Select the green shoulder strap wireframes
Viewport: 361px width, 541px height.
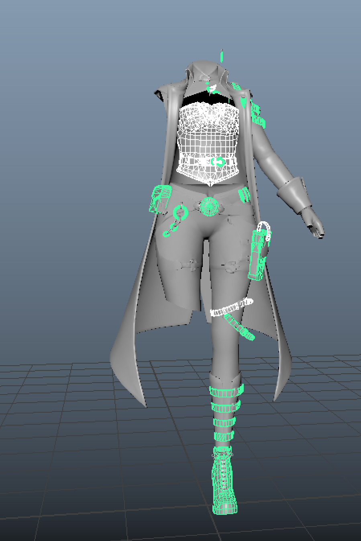[257, 116]
